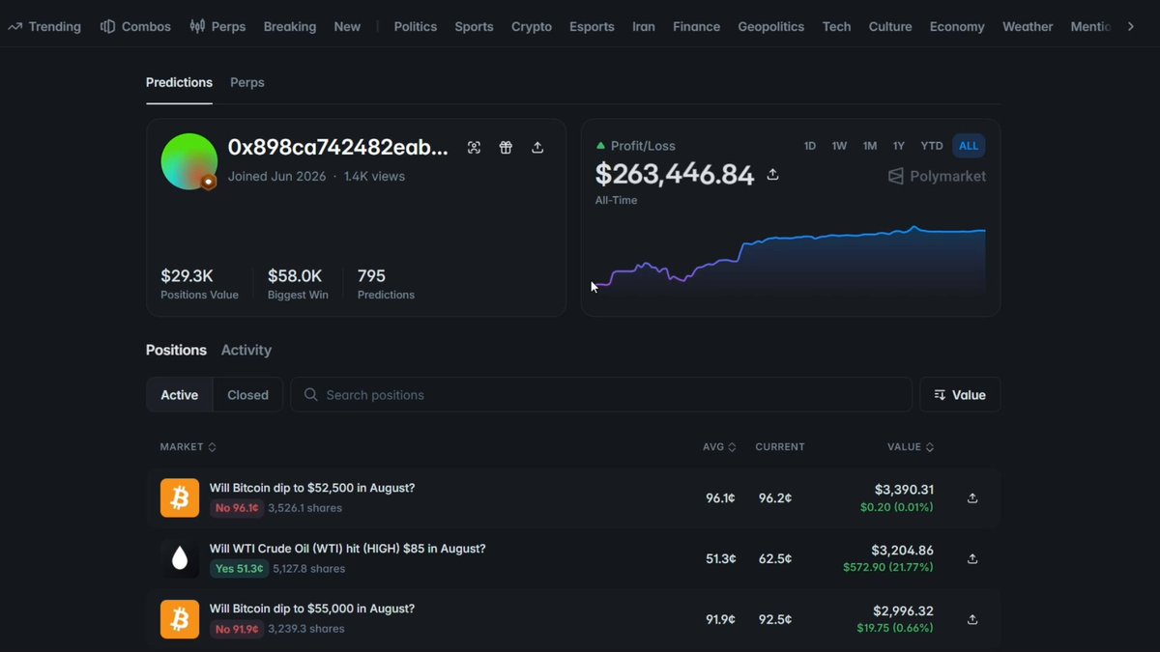
Task: Share the WTI Crude Oil $85 position
Action: coord(972,559)
